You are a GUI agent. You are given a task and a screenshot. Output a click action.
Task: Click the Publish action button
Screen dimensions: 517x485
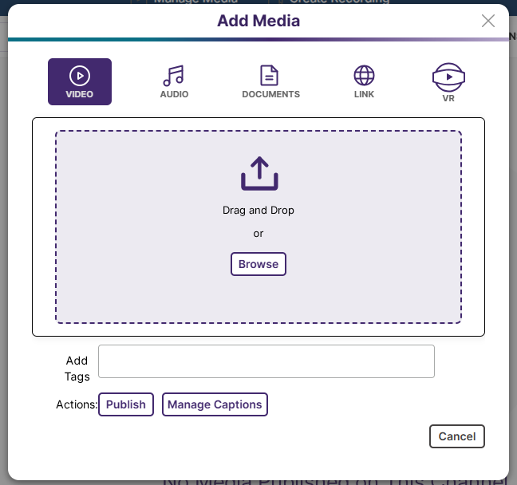125,404
